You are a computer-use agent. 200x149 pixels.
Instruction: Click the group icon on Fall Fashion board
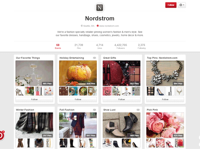94,110
